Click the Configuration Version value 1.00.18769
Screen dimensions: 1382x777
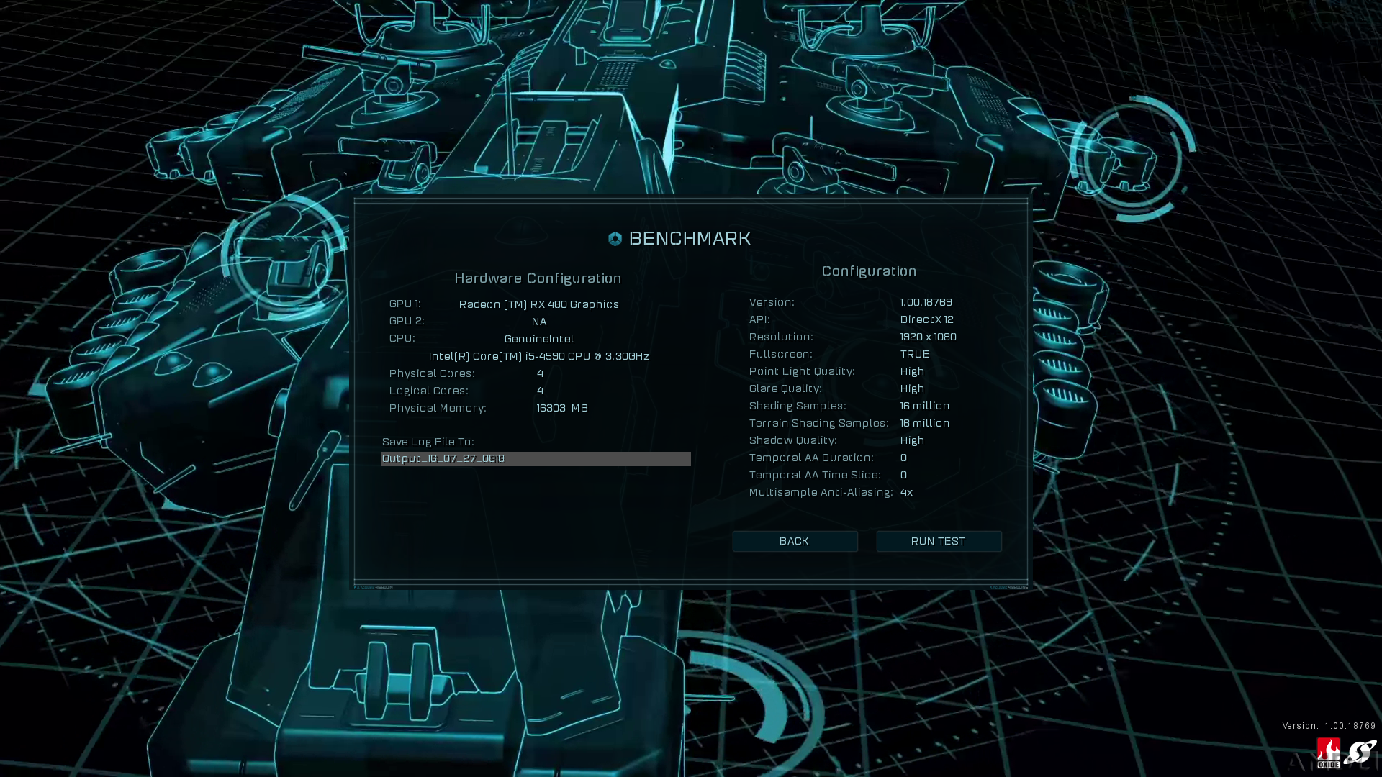point(926,302)
